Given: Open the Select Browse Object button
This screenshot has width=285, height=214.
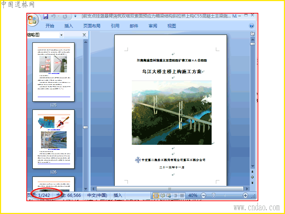Looking at the screenshot, I should (x=253, y=177).
